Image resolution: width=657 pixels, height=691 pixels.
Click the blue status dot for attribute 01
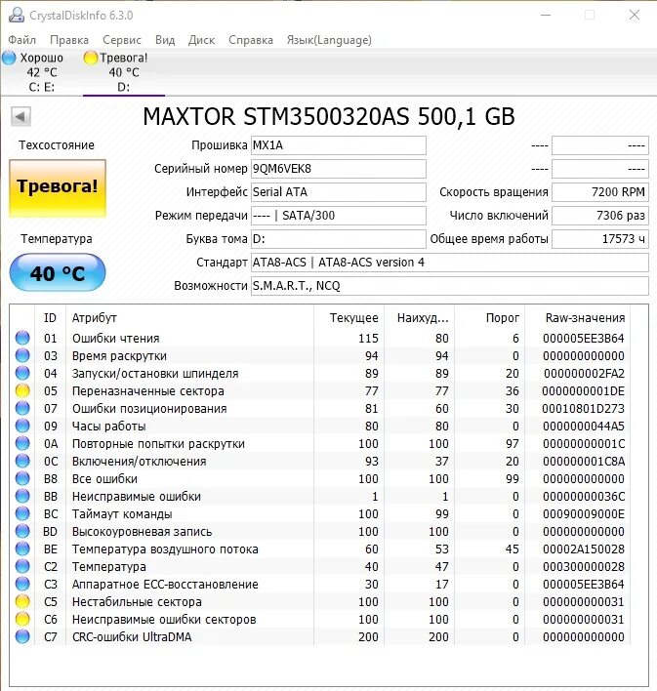click(x=22, y=338)
